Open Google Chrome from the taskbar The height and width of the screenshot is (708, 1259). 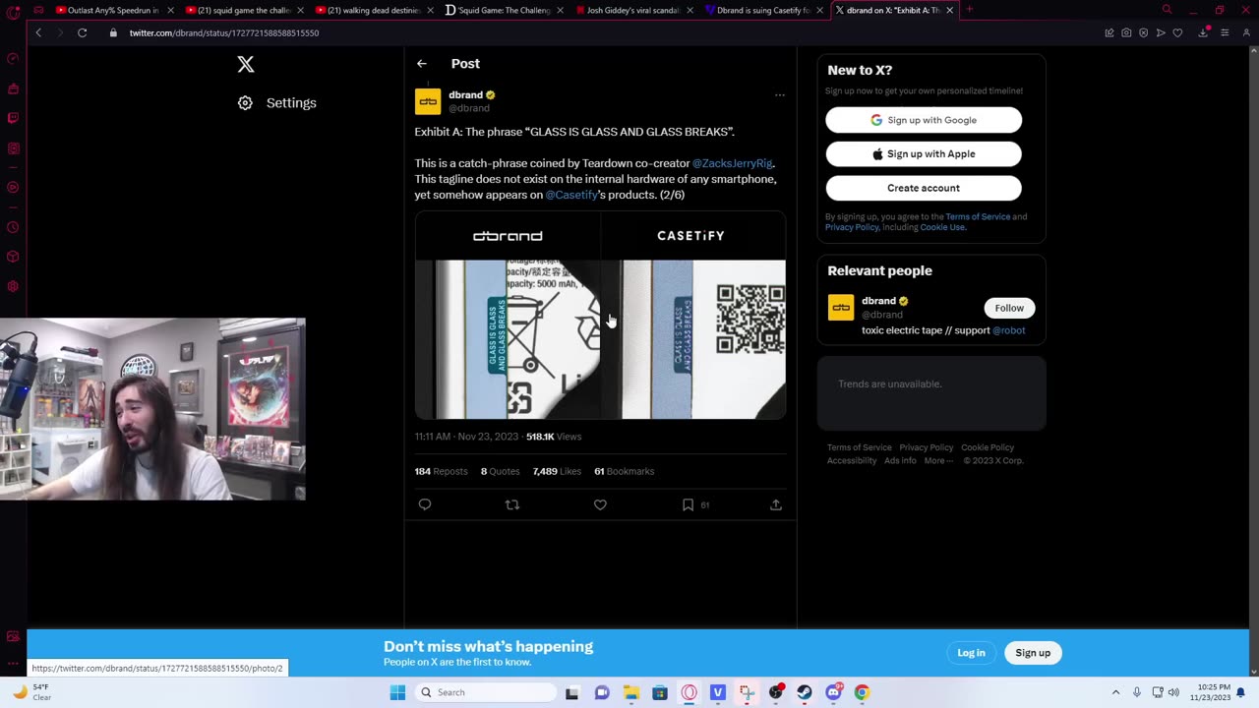point(862,692)
